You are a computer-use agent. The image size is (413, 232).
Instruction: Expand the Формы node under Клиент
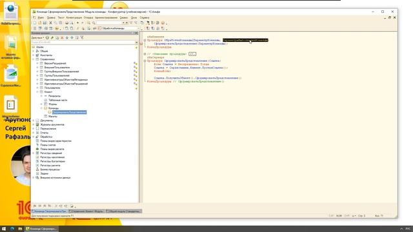(41, 104)
